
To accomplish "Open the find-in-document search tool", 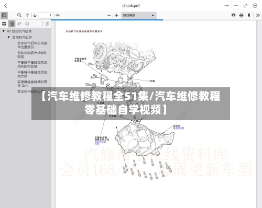I will [x=19, y=15].
